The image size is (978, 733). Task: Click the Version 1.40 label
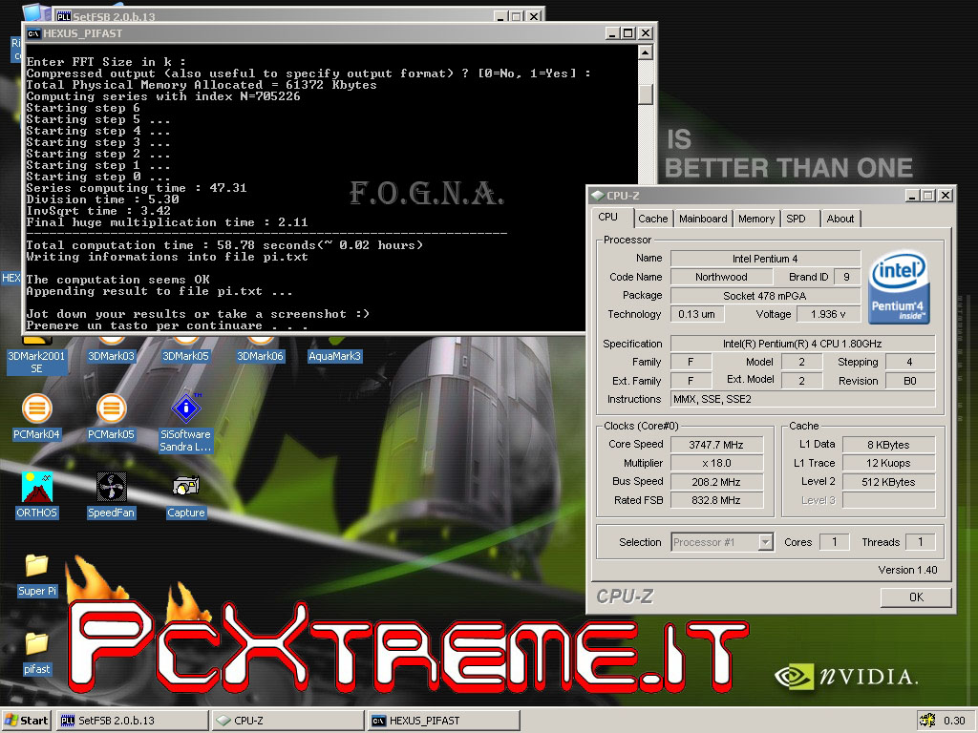(907, 570)
